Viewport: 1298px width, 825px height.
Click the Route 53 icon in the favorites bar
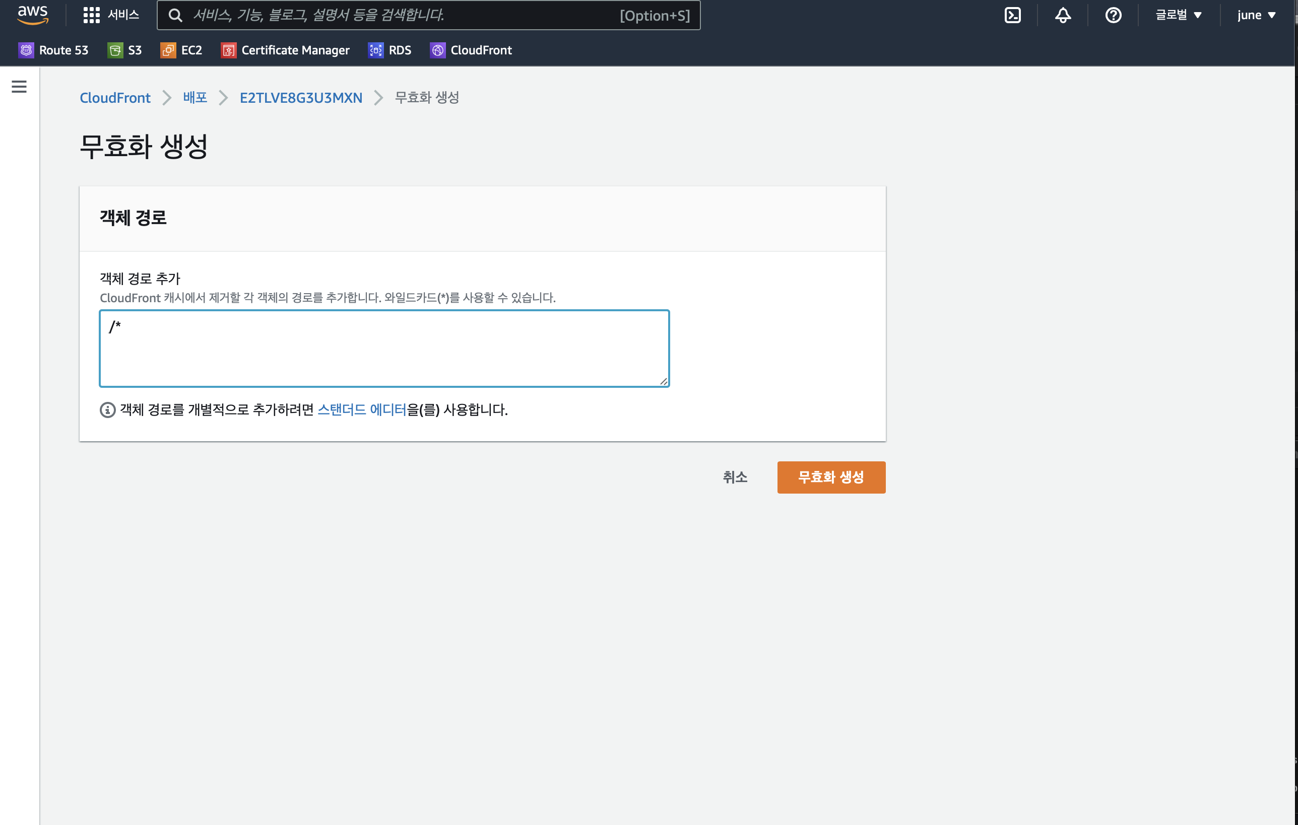[26, 50]
